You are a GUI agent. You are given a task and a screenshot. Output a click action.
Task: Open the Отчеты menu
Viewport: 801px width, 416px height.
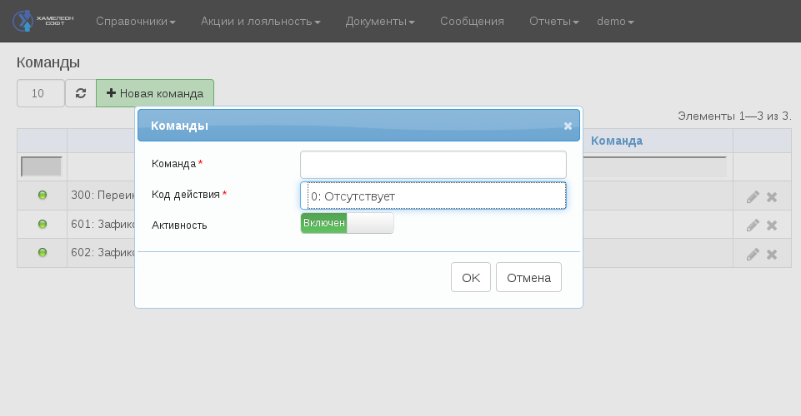coord(553,22)
